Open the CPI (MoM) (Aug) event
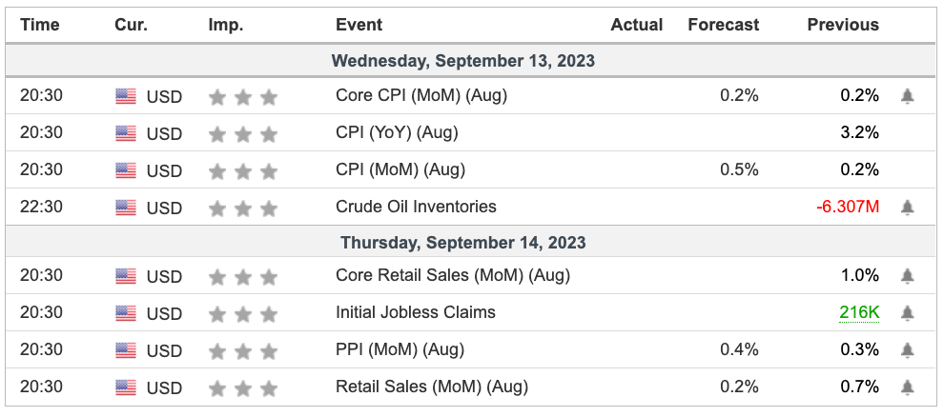The image size is (944, 417). [x=400, y=169]
